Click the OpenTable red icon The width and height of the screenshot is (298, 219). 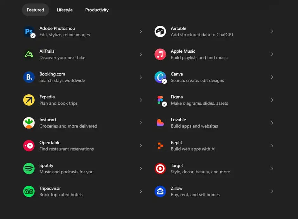[x=29, y=146]
